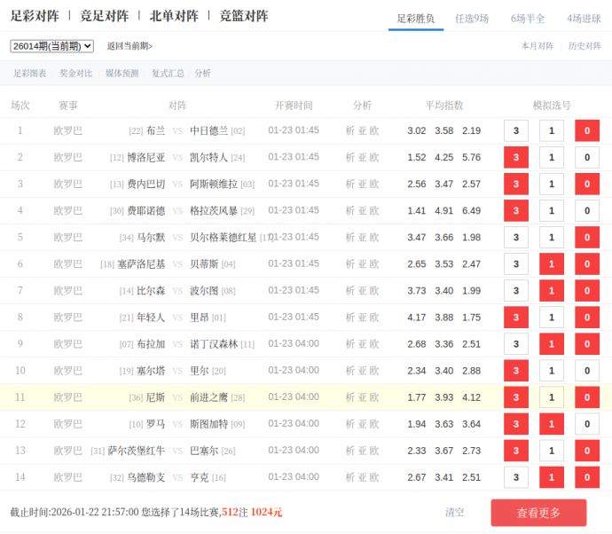Open the 26014期 issue dropdown
612x534 pixels.
coord(51,46)
